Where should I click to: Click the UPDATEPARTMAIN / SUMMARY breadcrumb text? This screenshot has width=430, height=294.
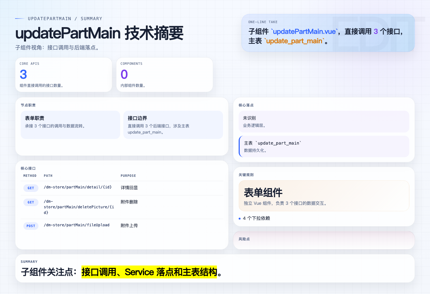(65, 19)
